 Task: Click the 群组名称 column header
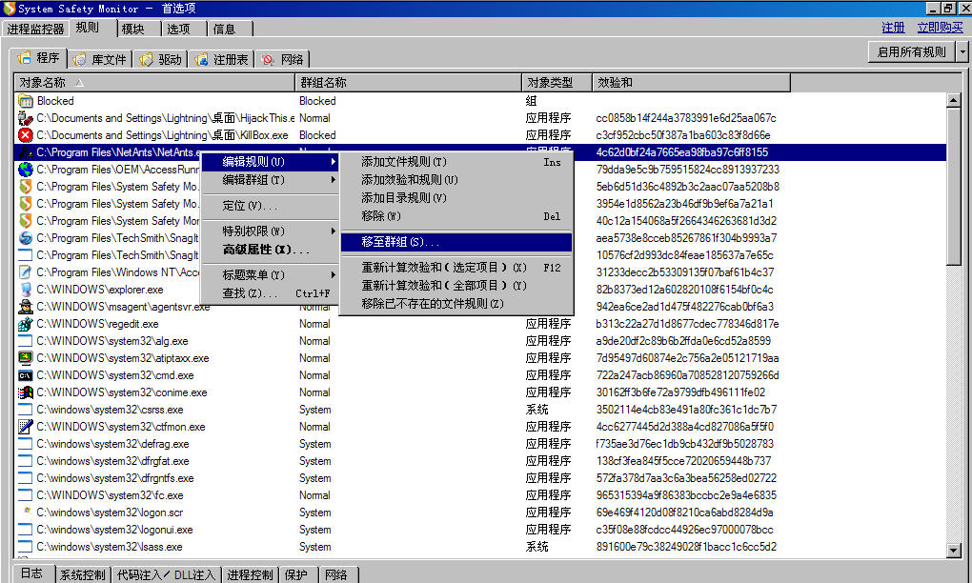pos(409,82)
